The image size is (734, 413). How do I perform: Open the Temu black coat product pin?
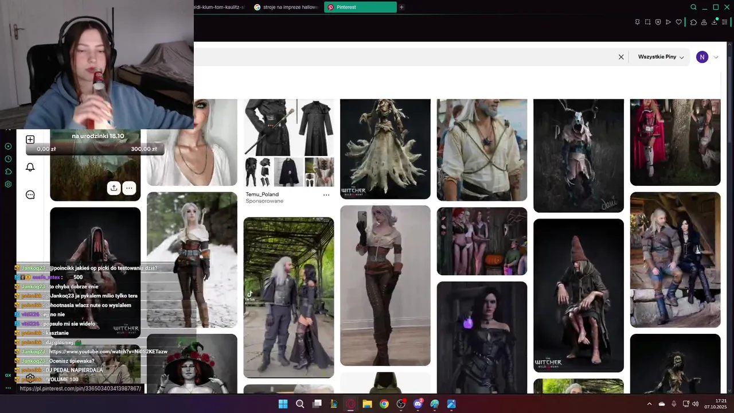click(x=288, y=142)
